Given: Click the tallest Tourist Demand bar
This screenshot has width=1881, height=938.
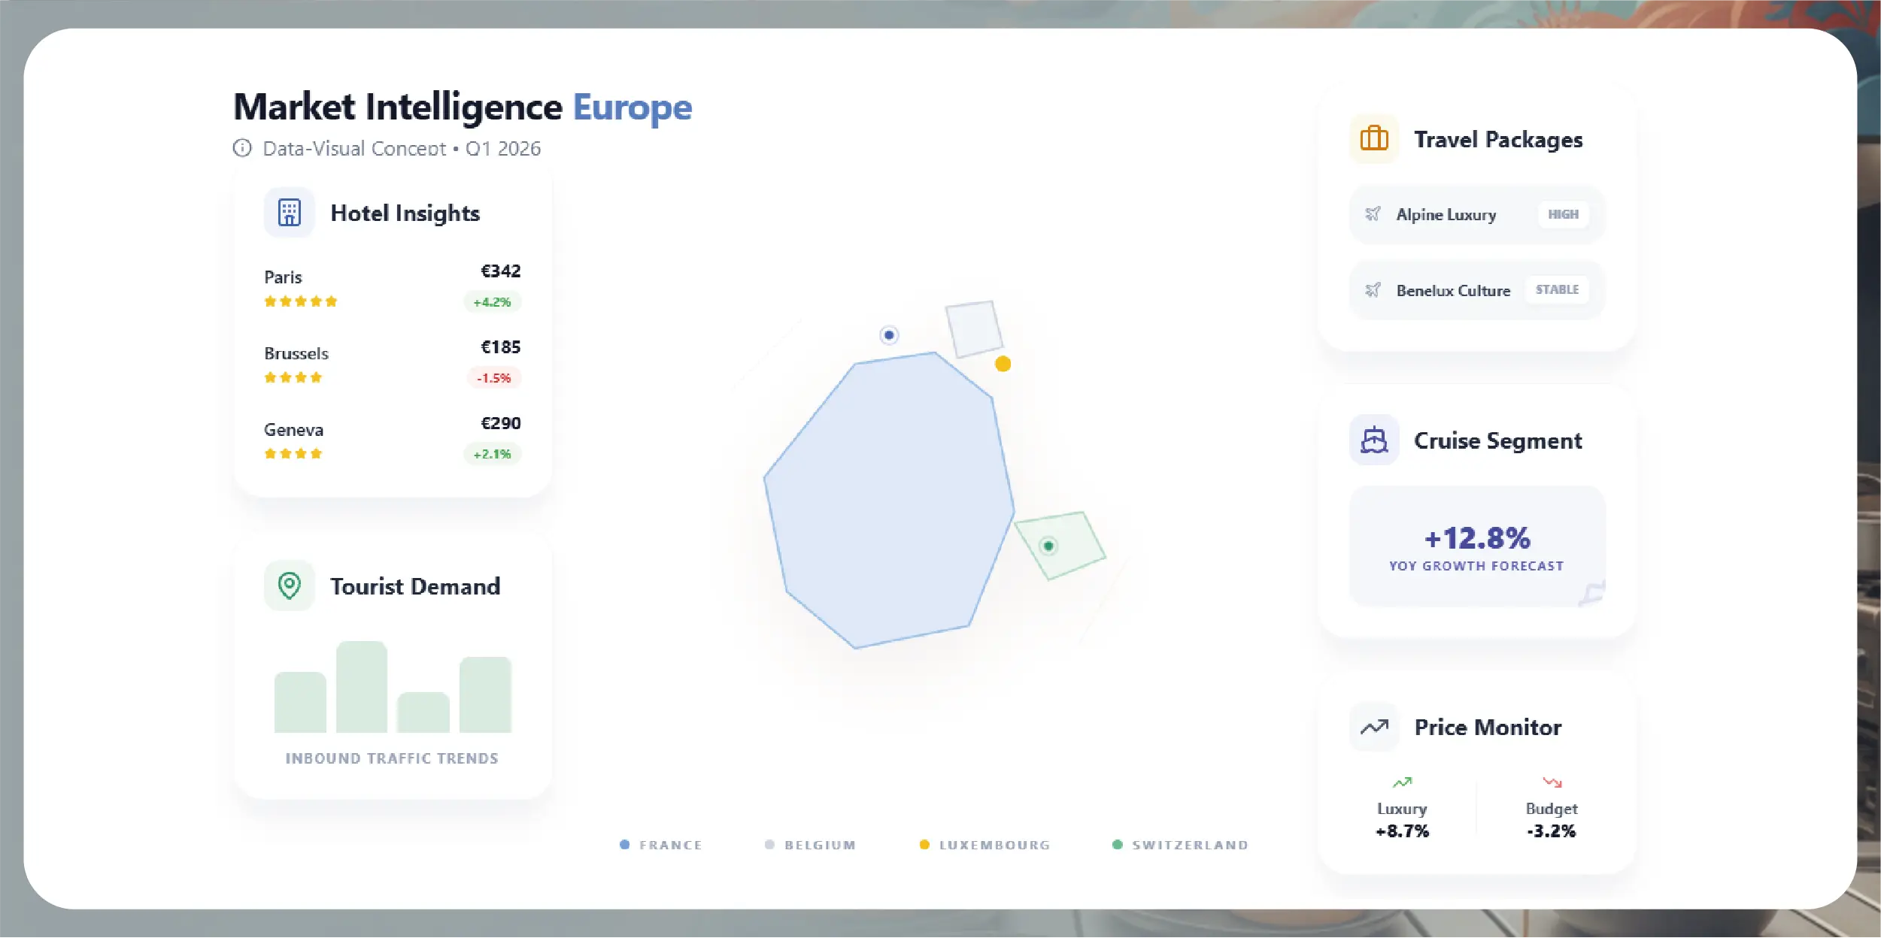Looking at the screenshot, I should (362, 686).
